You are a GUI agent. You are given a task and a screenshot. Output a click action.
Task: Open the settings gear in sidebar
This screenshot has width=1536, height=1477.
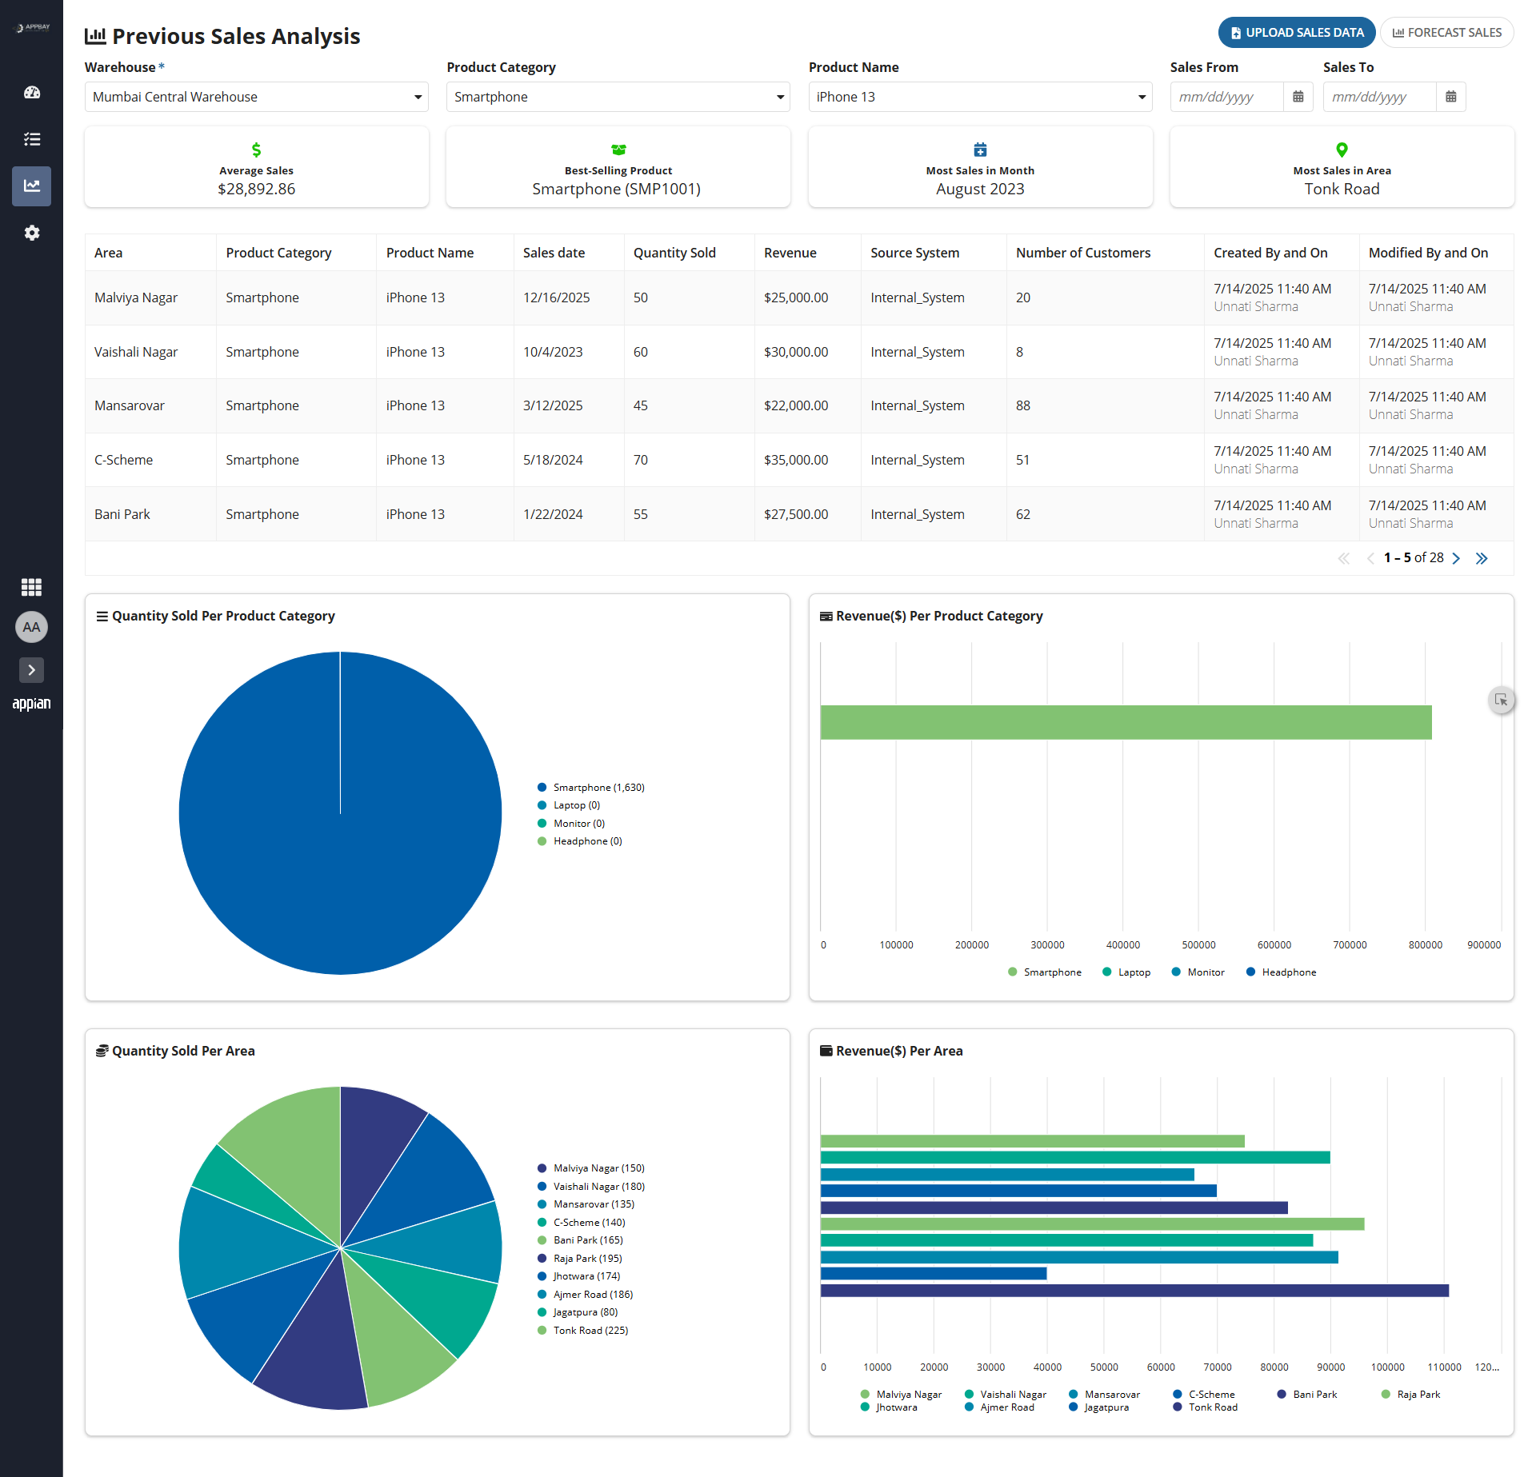tap(32, 233)
